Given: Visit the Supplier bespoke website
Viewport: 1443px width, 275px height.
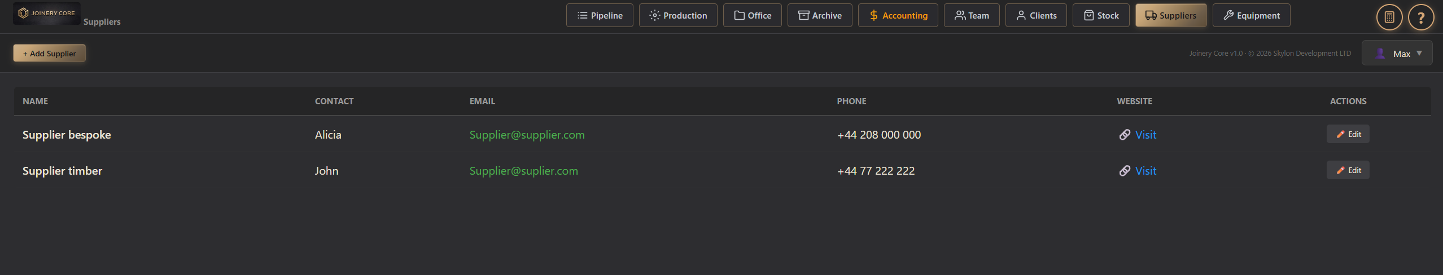Looking at the screenshot, I should pyautogui.click(x=1145, y=135).
